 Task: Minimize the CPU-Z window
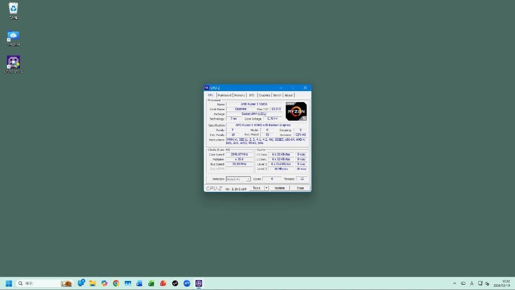click(x=281, y=88)
